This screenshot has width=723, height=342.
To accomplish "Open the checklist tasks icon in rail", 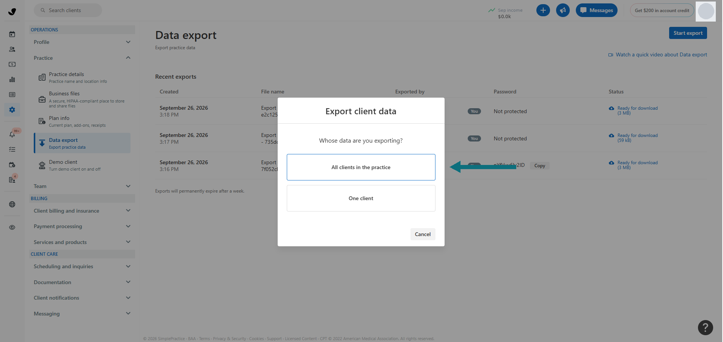I will click(x=12, y=149).
